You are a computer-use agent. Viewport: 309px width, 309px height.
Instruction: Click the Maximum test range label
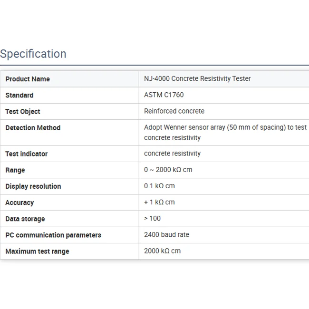37,251
